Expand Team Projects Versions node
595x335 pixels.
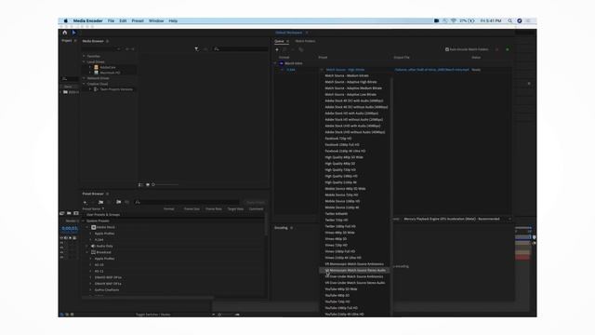[90, 89]
